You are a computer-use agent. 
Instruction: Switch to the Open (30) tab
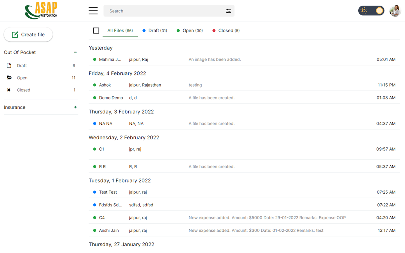pos(190,31)
